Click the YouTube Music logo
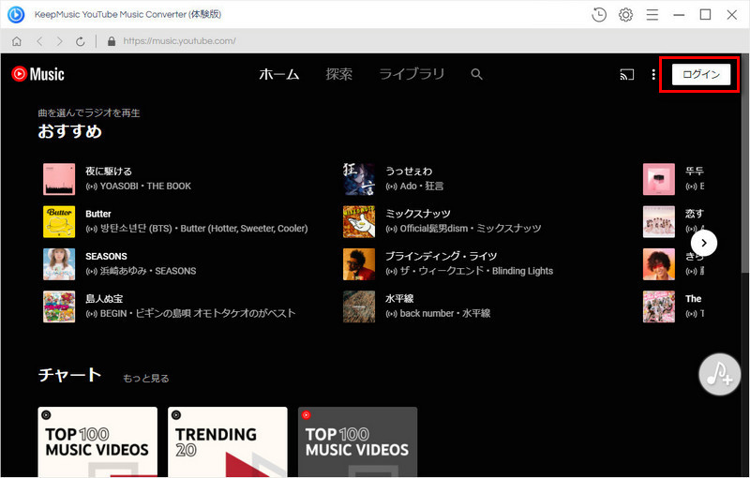This screenshot has width=750, height=478. click(37, 74)
